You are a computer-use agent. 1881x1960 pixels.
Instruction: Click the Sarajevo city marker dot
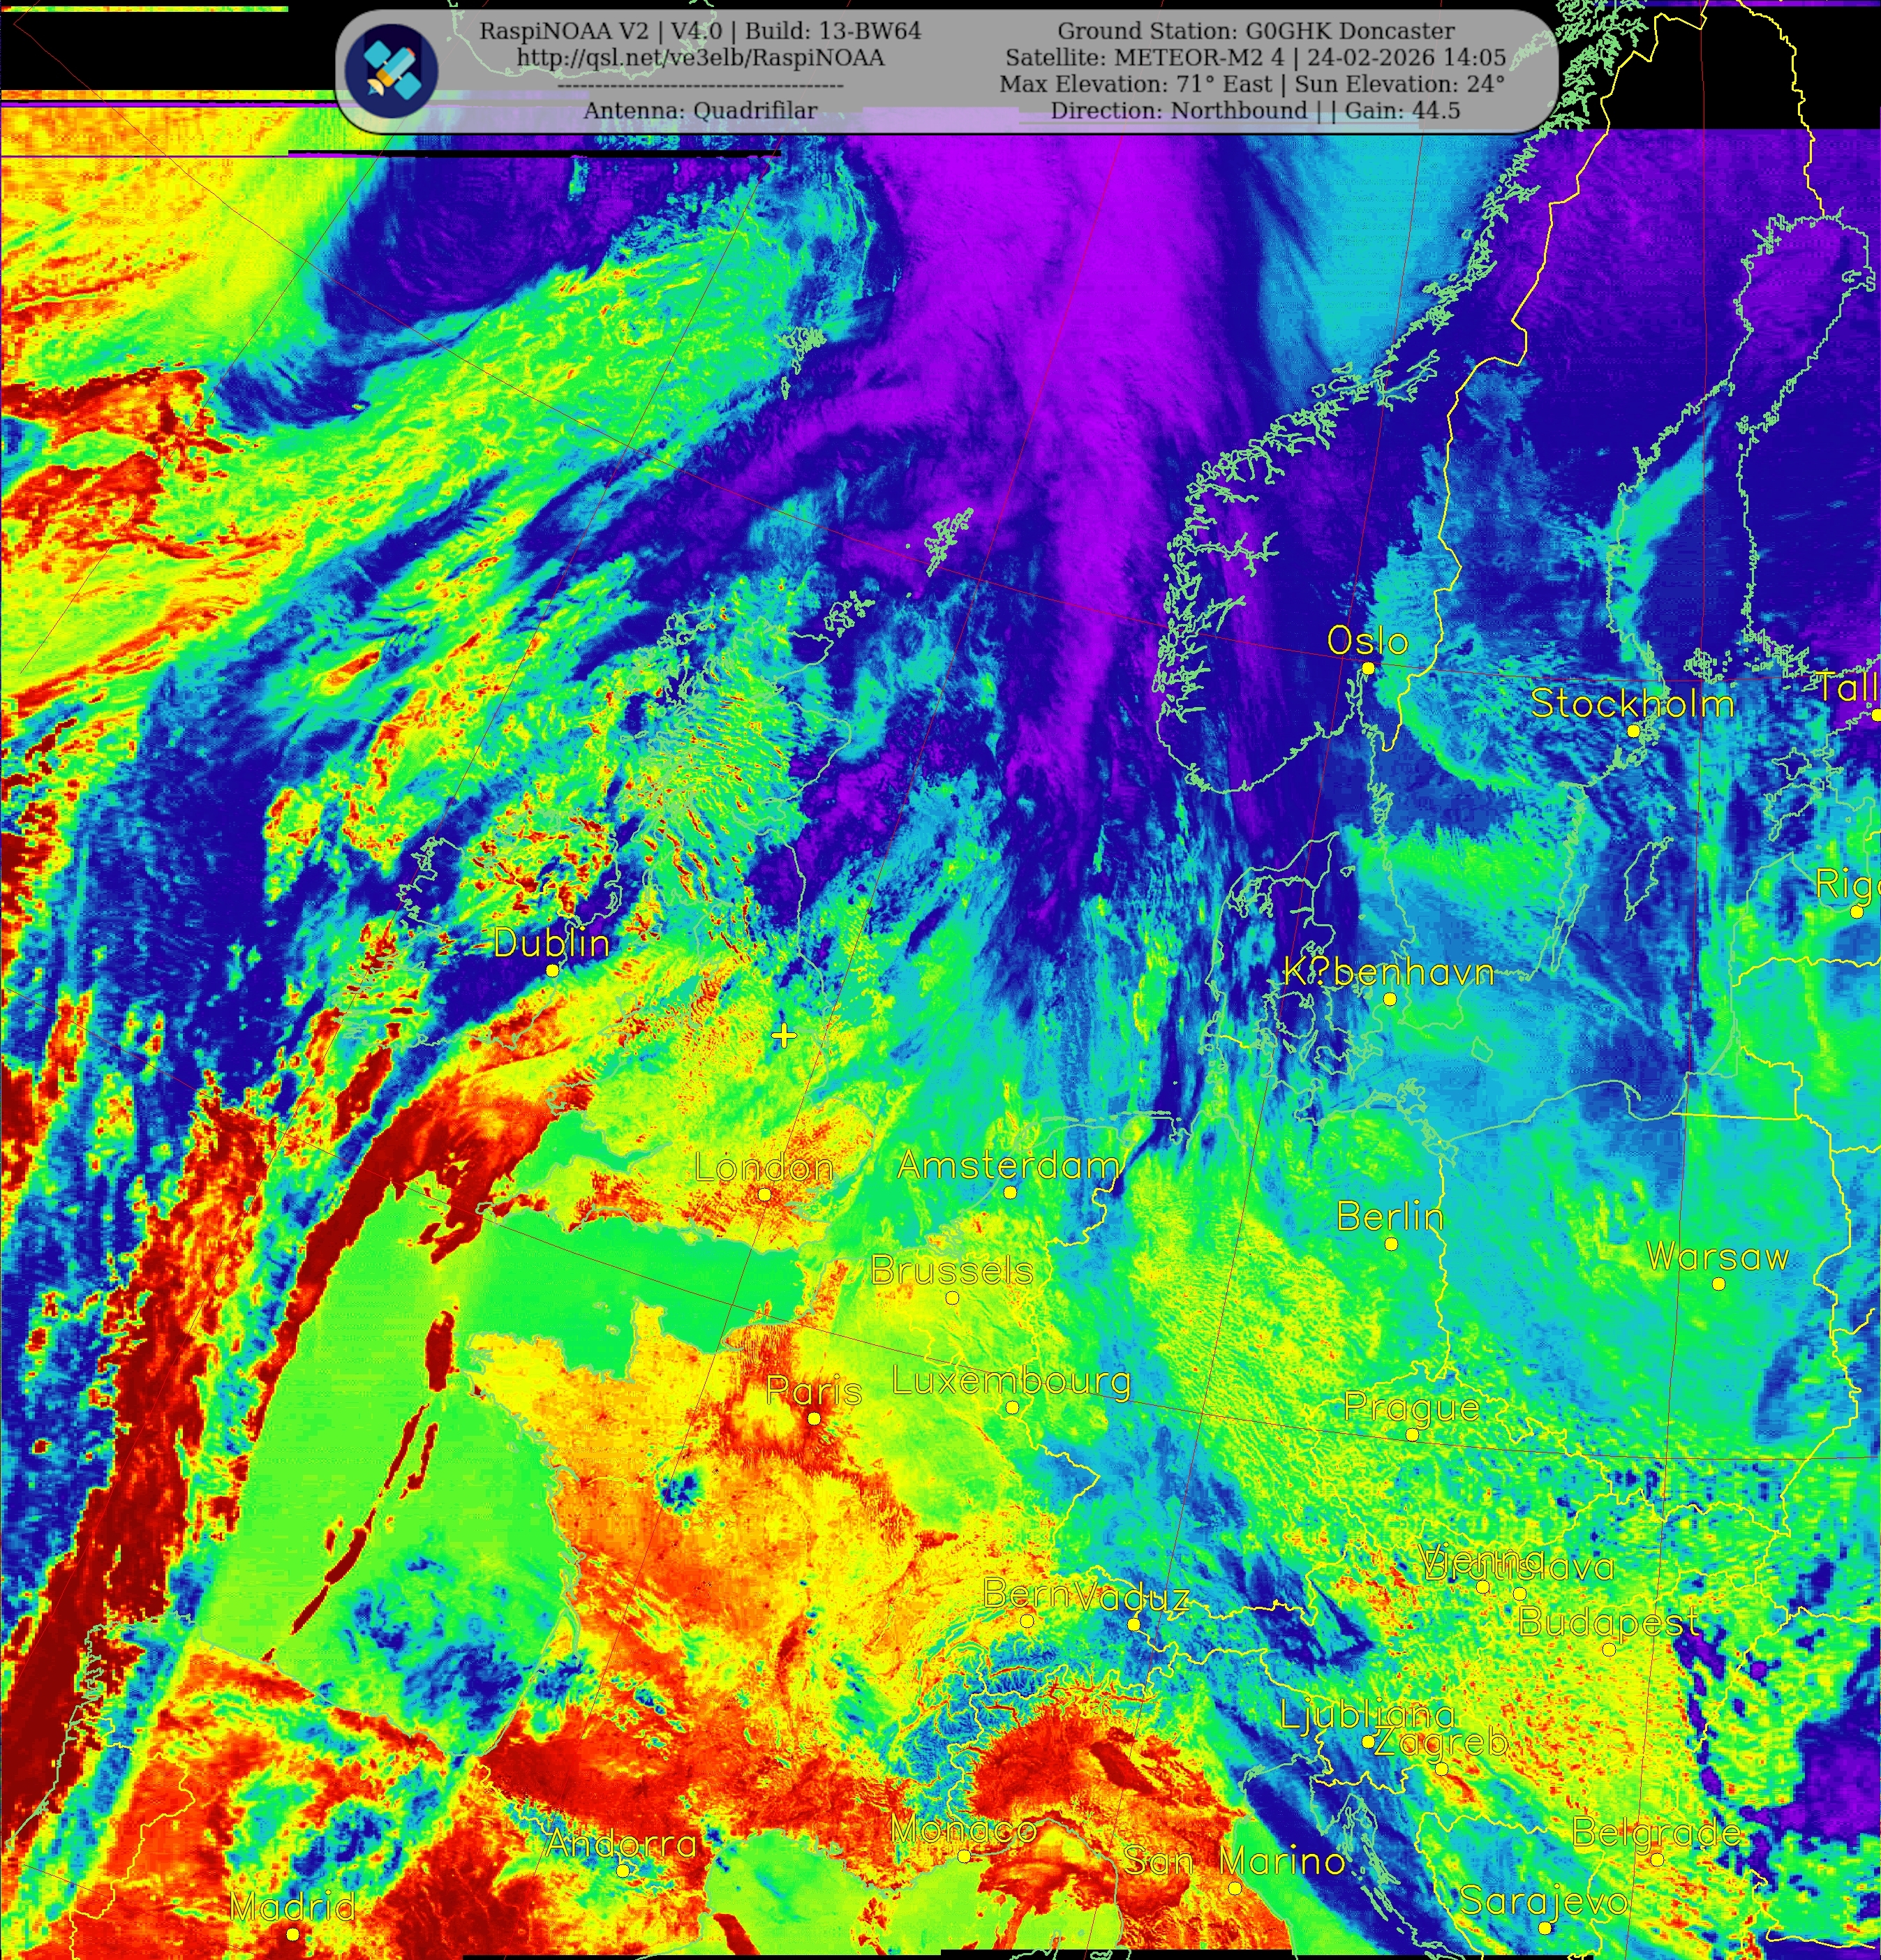coord(1545,1928)
